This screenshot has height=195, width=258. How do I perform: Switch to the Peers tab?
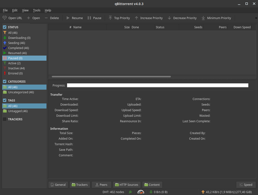pyautogui.click(x=102, y=185)
